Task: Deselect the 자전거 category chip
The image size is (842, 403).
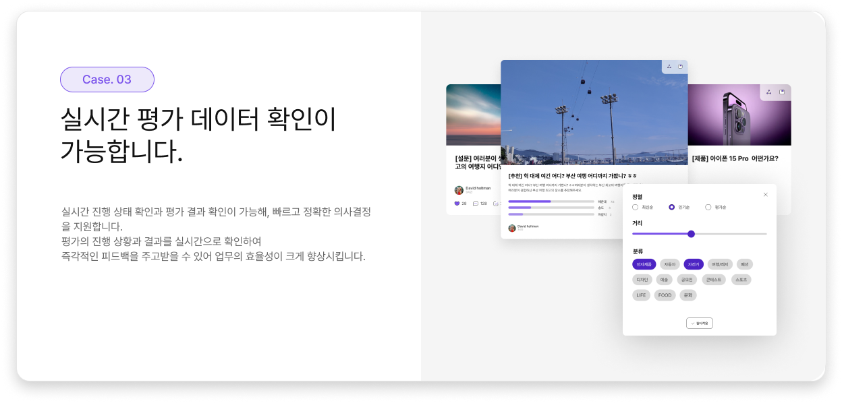Action: [694, 264]
